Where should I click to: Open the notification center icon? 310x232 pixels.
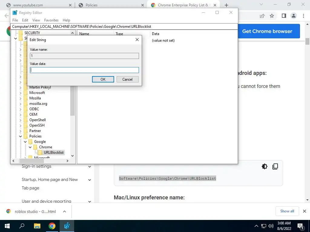click(x=301, y=227)
